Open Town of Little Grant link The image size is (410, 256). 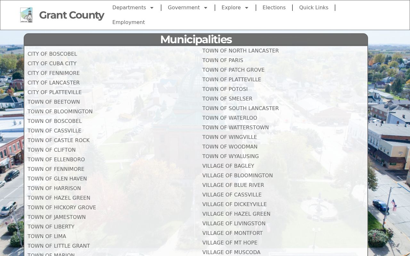pos(59,246)
